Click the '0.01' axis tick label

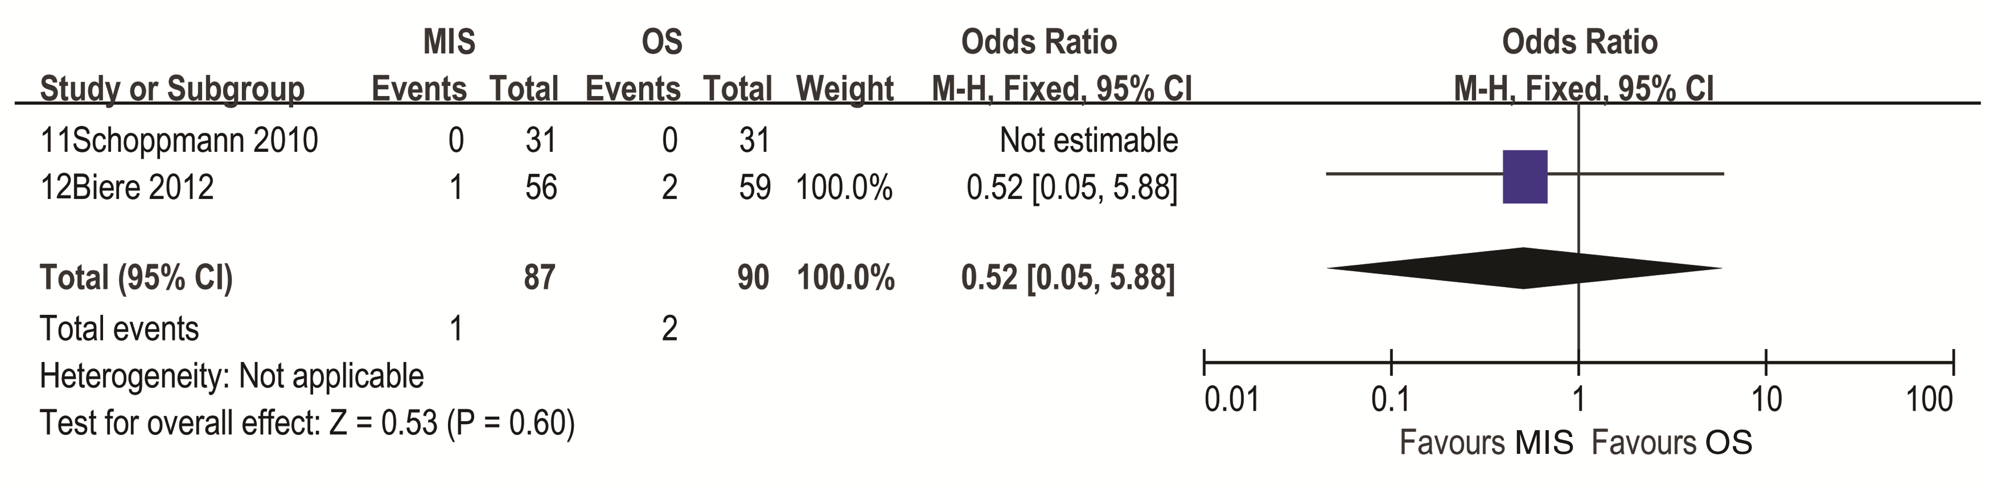click(1231, 399)
